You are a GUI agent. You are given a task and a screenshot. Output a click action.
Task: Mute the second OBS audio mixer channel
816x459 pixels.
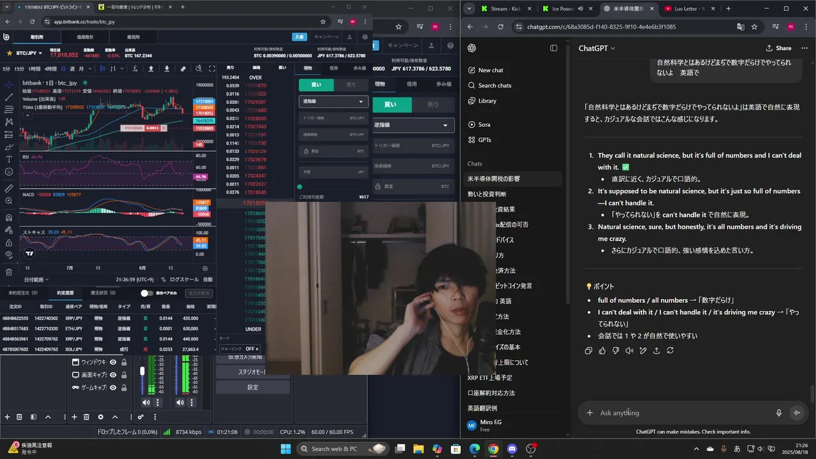click(x=180, y=402)
